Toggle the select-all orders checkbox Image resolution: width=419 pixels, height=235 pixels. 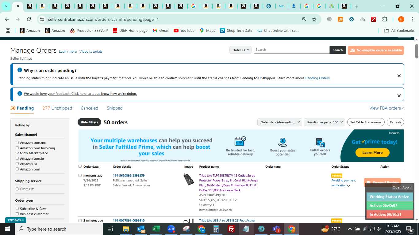point(80,166)
